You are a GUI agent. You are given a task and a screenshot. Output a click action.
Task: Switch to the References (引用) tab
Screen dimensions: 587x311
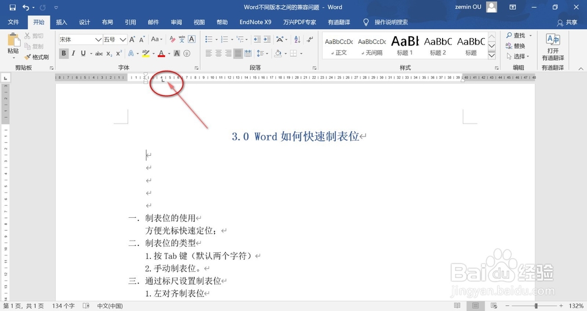click(130, 22)
